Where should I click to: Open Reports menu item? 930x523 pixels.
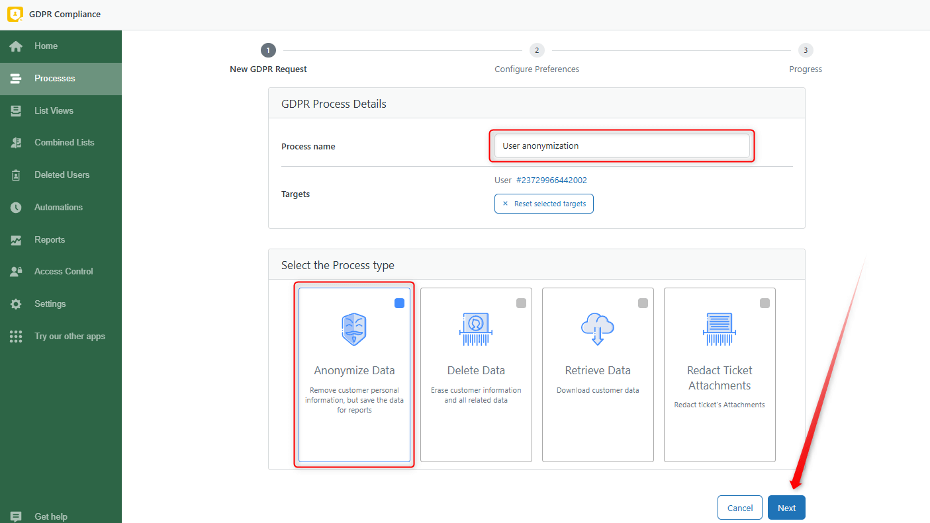click(61, 240)
